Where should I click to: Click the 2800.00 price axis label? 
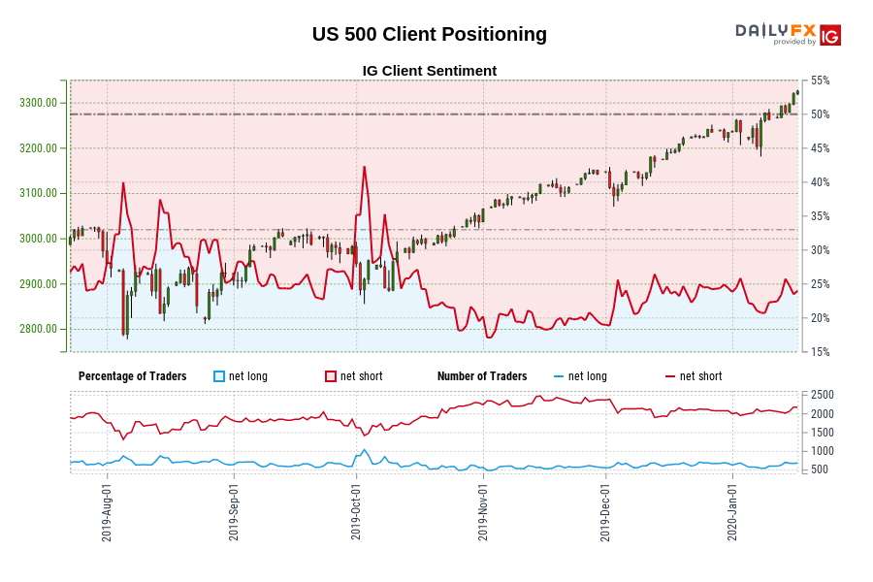tap(39, 329)
